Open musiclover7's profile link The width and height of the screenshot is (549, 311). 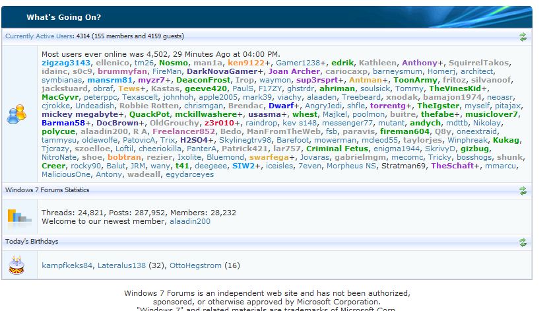(491, 114)
